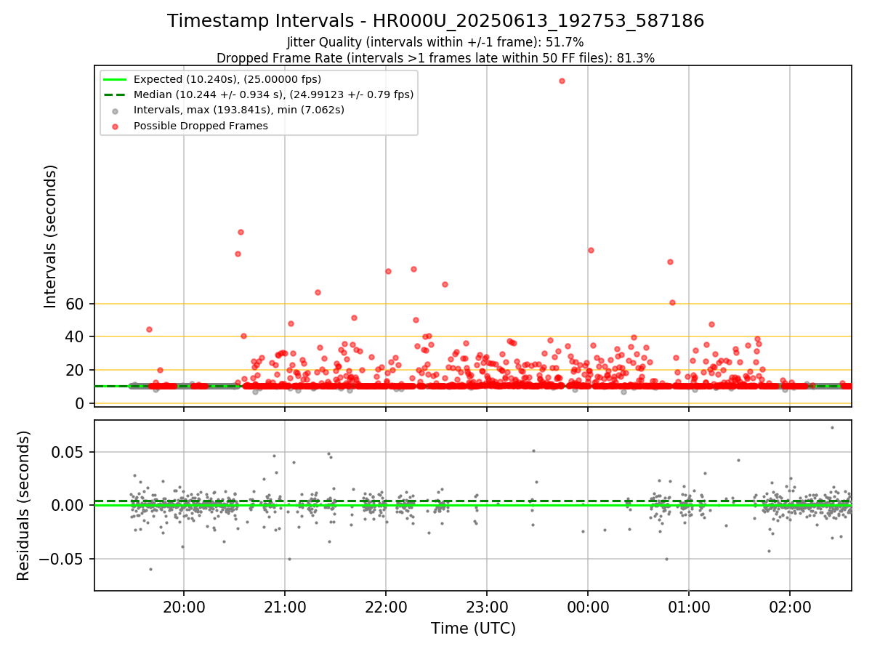Screen dimensions: 872x654
Task: Select the Dropped Frame Rate 81.3% subtitle line
Action: point(436,58)
